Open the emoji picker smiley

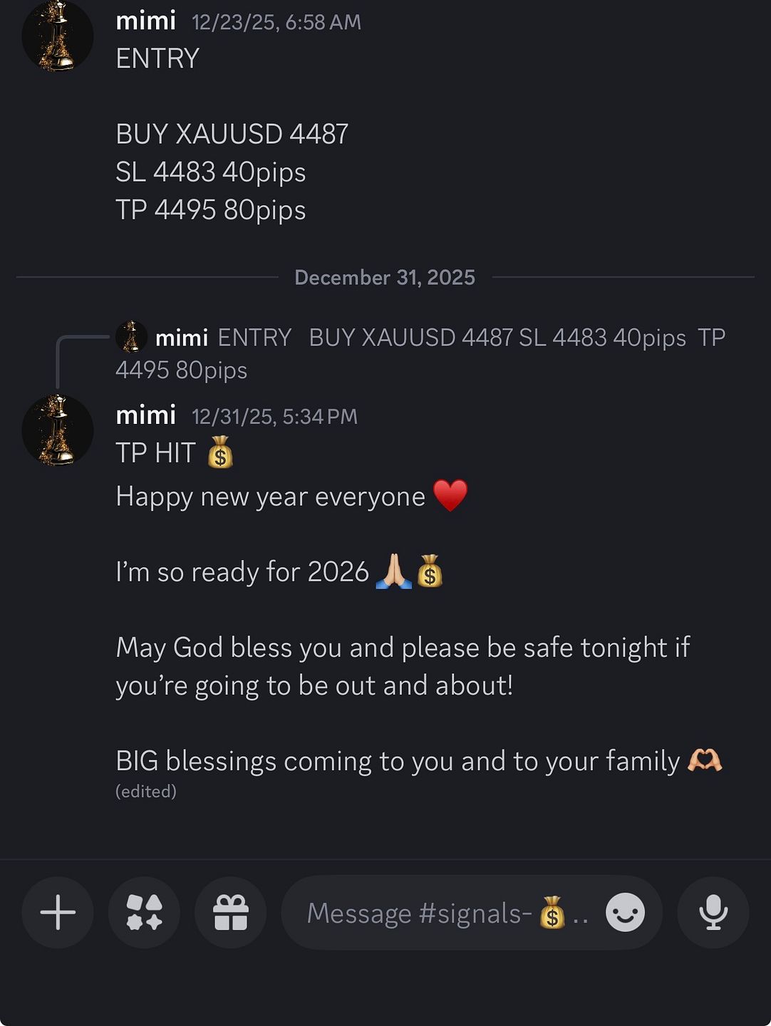(x=625, y=913)
